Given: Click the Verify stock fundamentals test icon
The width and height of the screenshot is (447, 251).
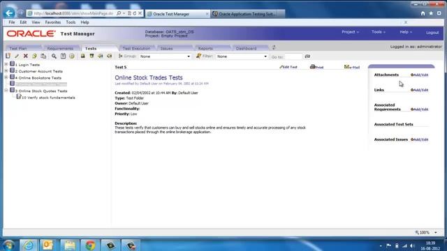Looking at the screenshot, I should point(19,97).
